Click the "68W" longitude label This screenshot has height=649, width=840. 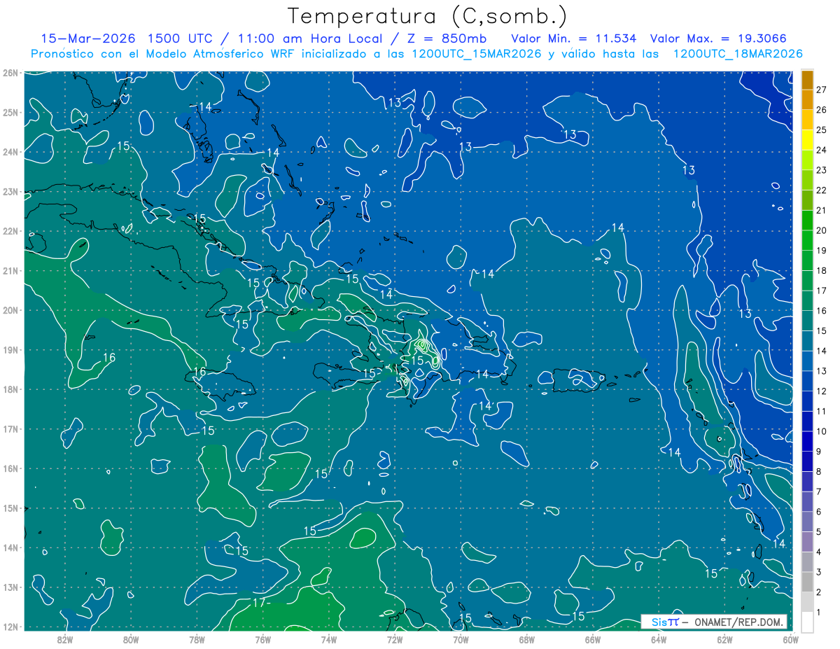[x=526, y=639]
